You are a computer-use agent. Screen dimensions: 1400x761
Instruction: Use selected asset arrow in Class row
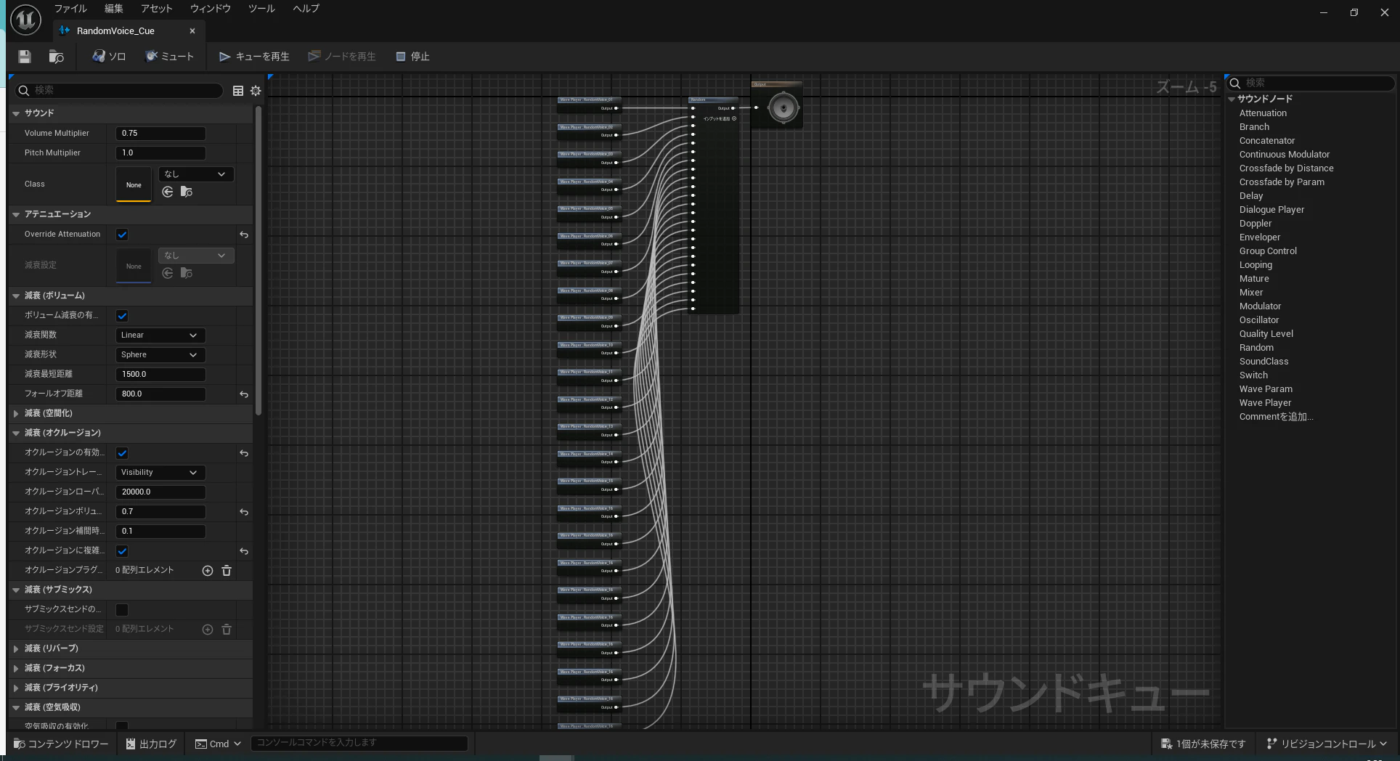coord(168,192)
